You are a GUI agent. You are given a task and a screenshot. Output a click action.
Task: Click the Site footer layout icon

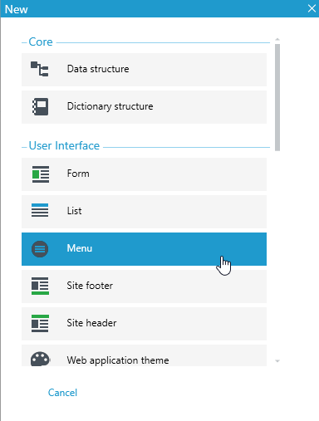[40, 286]
